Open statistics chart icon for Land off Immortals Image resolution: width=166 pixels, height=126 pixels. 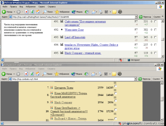point(62,37)
